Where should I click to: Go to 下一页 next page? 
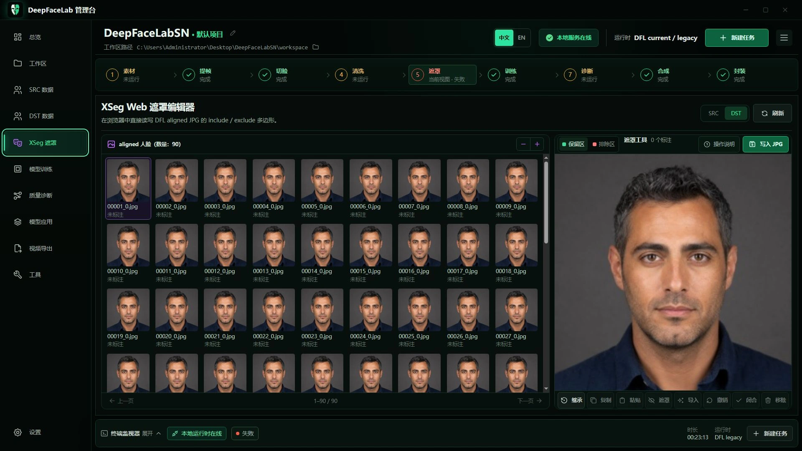(x=530, y=401)
